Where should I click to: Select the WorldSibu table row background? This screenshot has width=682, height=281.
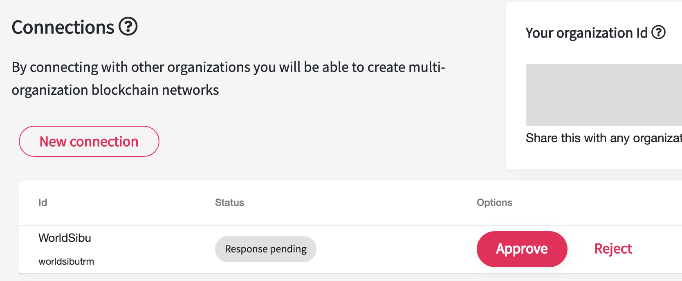(350, 250)
